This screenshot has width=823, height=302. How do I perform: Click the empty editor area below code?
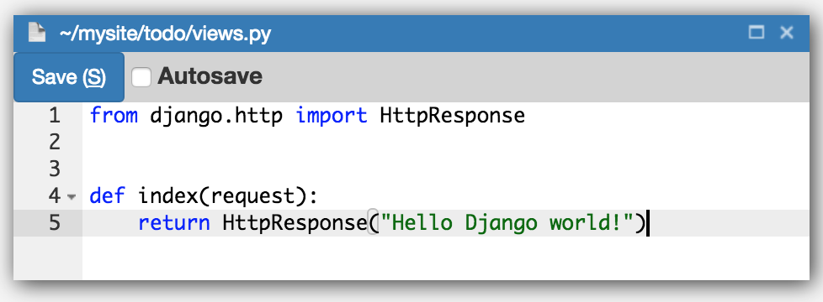coord(446,258)
